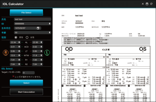Click the red X lens warning icon
The image size is (156, 102).
pyautogui.click(x=13, y=76)
